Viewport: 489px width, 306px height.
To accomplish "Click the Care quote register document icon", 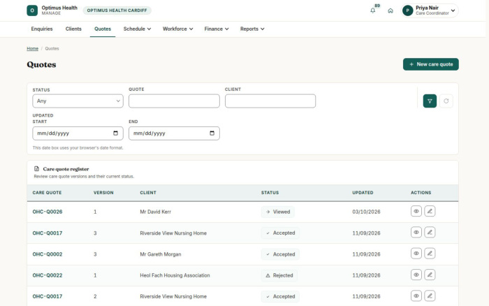I will (x=36, y=169).
